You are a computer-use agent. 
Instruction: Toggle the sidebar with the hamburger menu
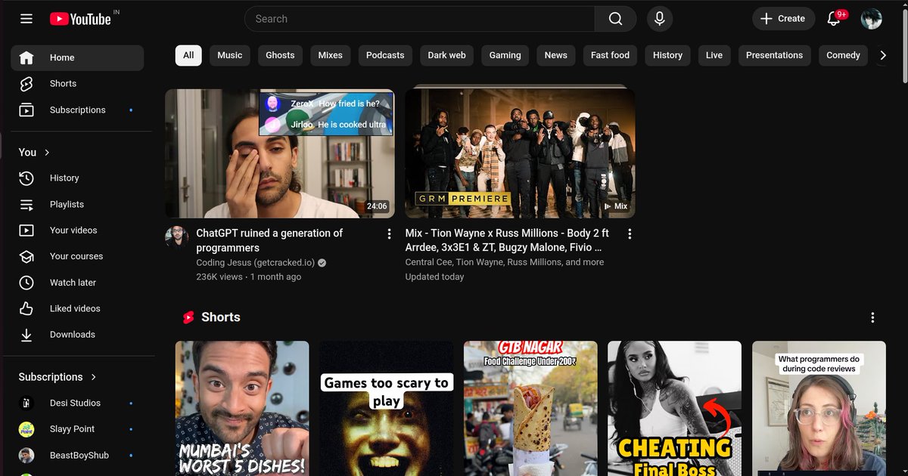point(26,18)
